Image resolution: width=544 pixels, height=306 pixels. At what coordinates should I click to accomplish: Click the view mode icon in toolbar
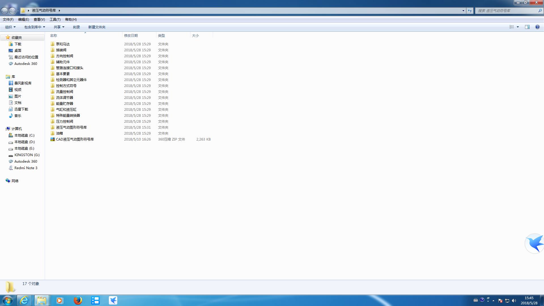coord(511,27)
